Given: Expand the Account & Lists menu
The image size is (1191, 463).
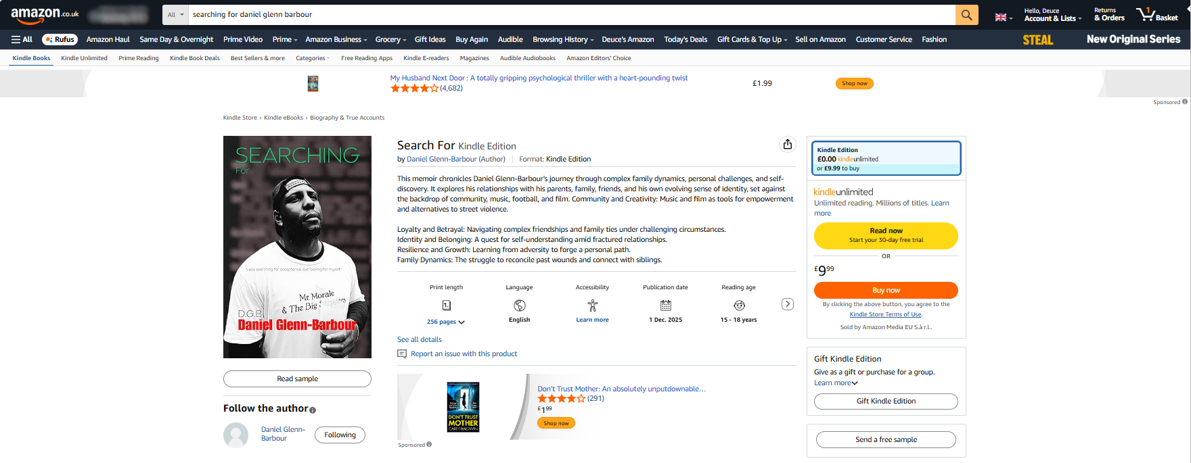Looking at the screenshot, I should 1053,15.
